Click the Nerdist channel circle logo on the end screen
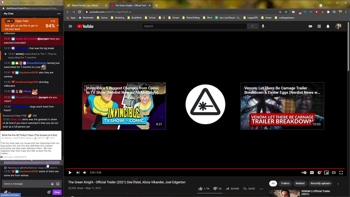 coord(206,105)
